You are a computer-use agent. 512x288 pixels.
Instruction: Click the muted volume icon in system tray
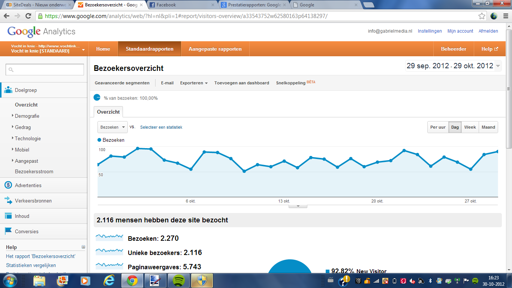click(413, 280)
